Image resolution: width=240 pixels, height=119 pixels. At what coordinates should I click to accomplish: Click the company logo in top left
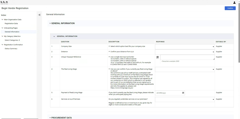[4, 2]
